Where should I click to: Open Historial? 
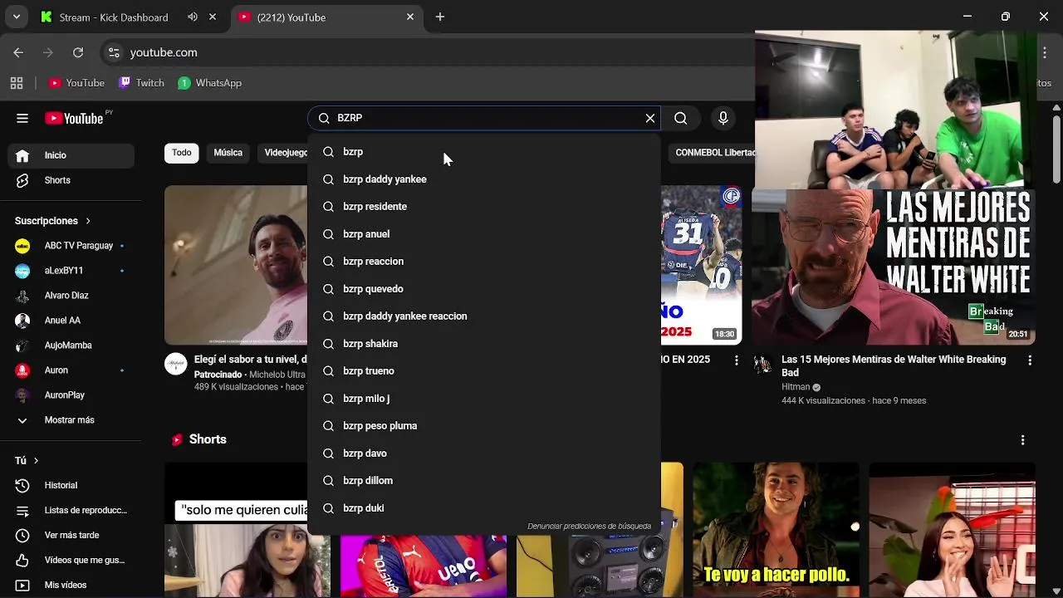pyautogui.click(x=71, y=485)
